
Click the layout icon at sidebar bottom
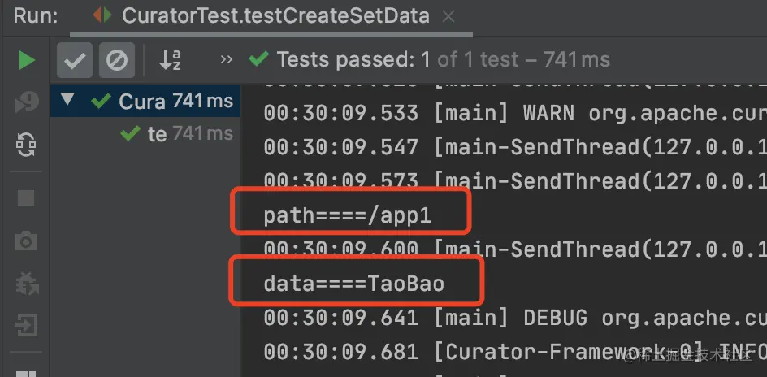26,373
